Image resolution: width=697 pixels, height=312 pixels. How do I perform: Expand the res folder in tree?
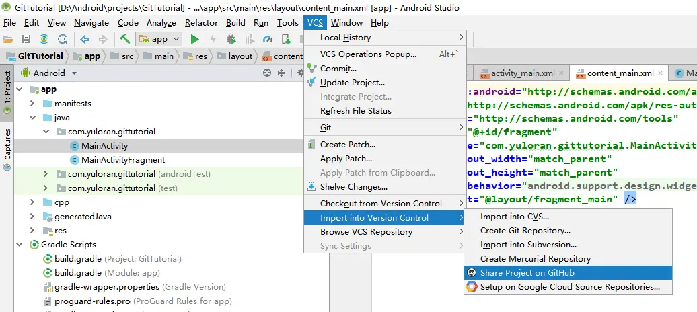pos(32,230)
